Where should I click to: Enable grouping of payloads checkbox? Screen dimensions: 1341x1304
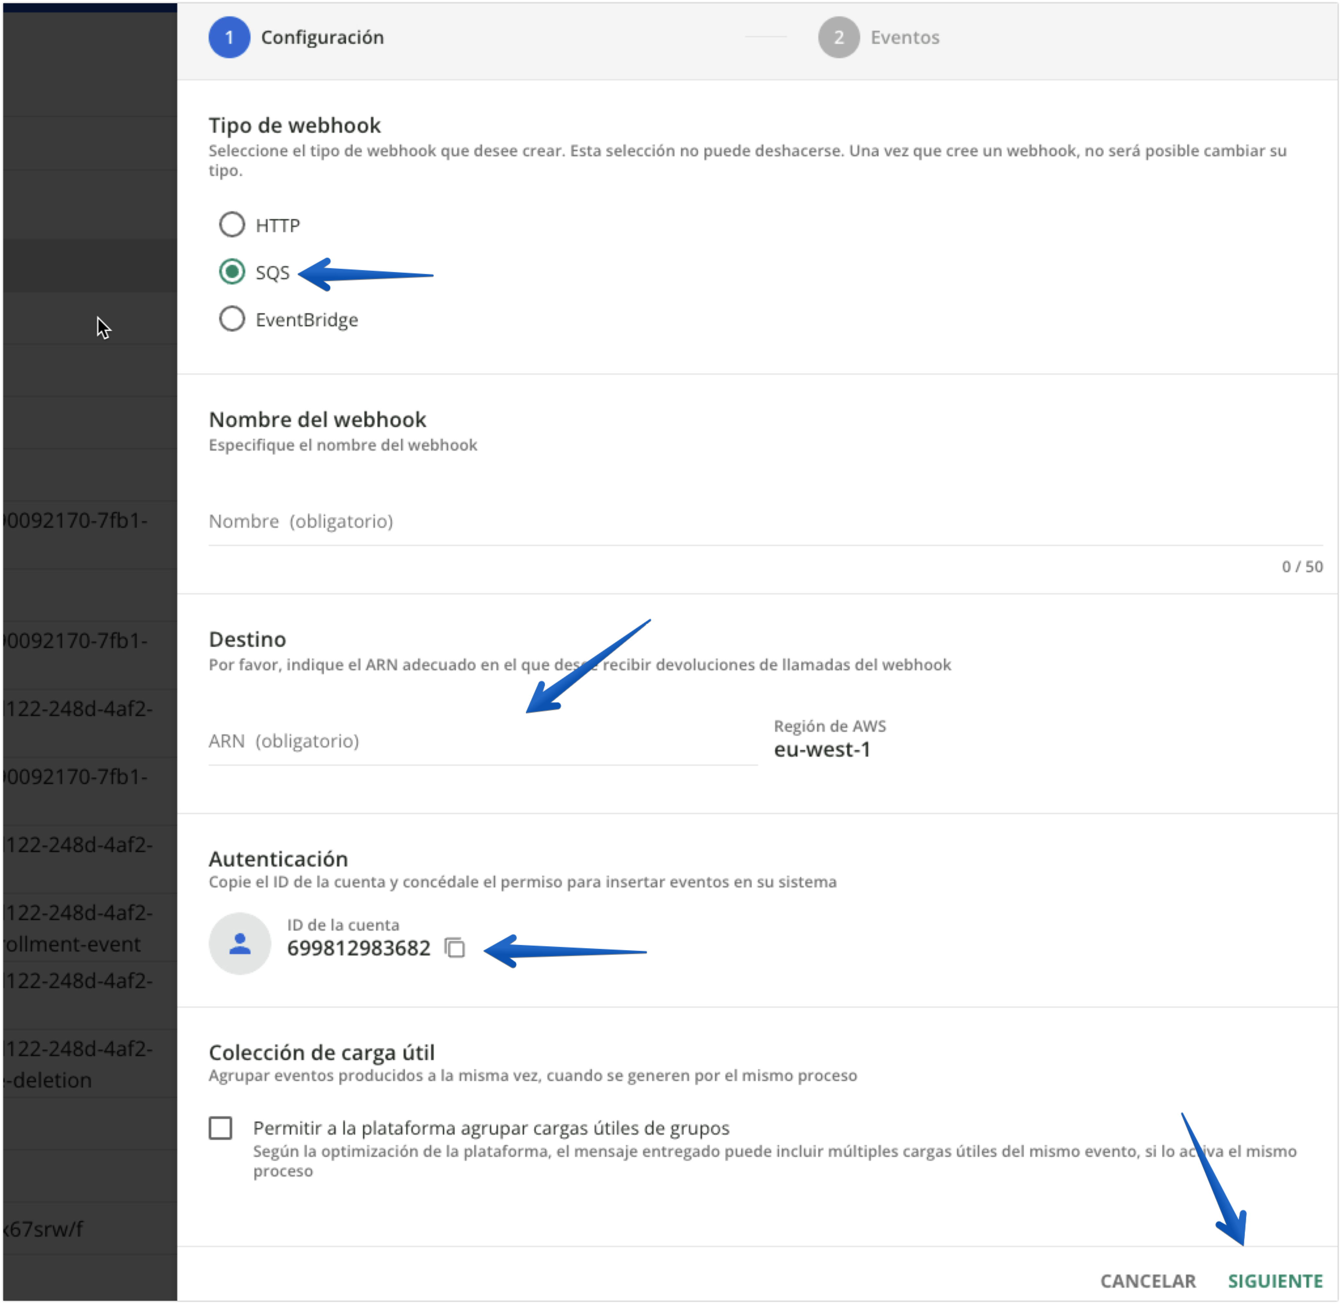click(x=221, y=1128)
